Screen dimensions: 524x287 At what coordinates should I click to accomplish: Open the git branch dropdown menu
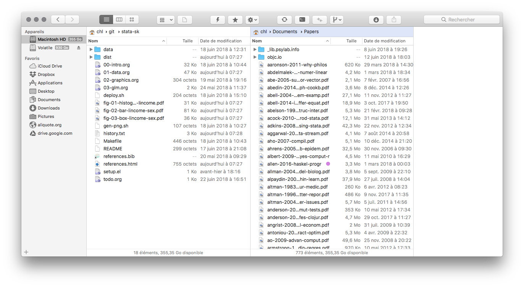336,19
